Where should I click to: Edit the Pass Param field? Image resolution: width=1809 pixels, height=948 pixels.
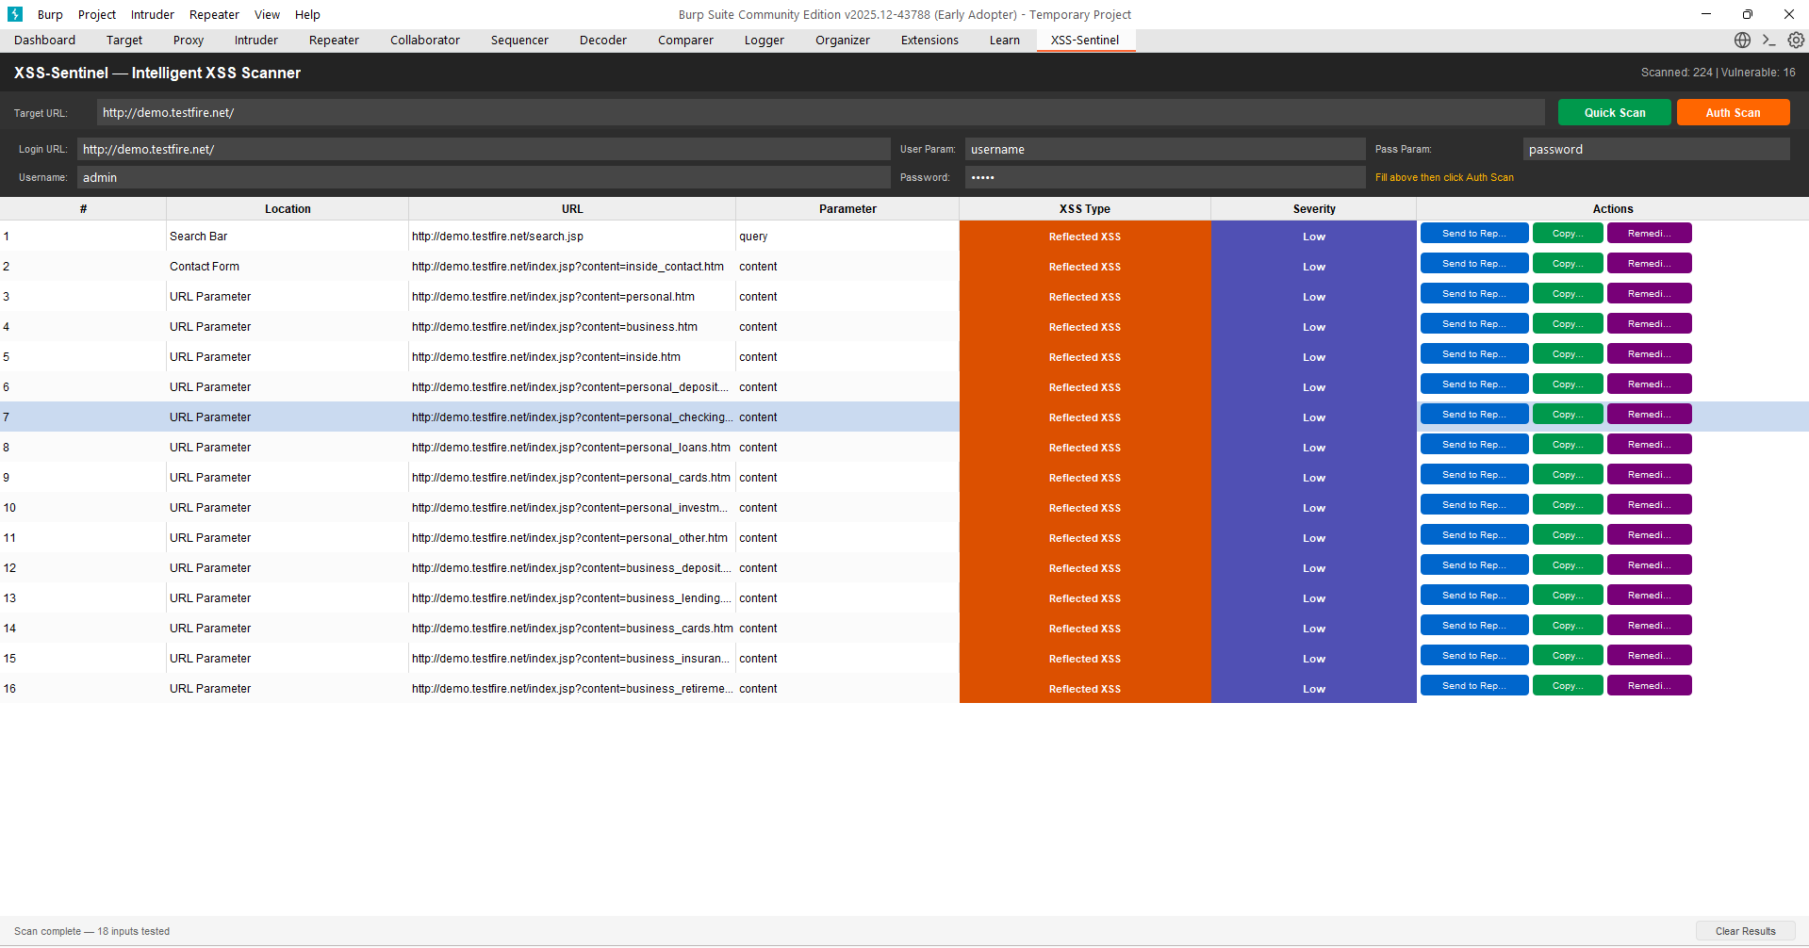[x=1656, y=149]
